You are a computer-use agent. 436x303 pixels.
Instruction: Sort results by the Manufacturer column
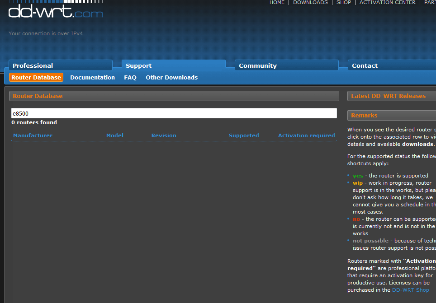tap(33, 135)
